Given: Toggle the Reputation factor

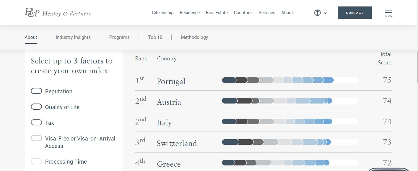Looking at the screenshot, I should coord(36,91).
